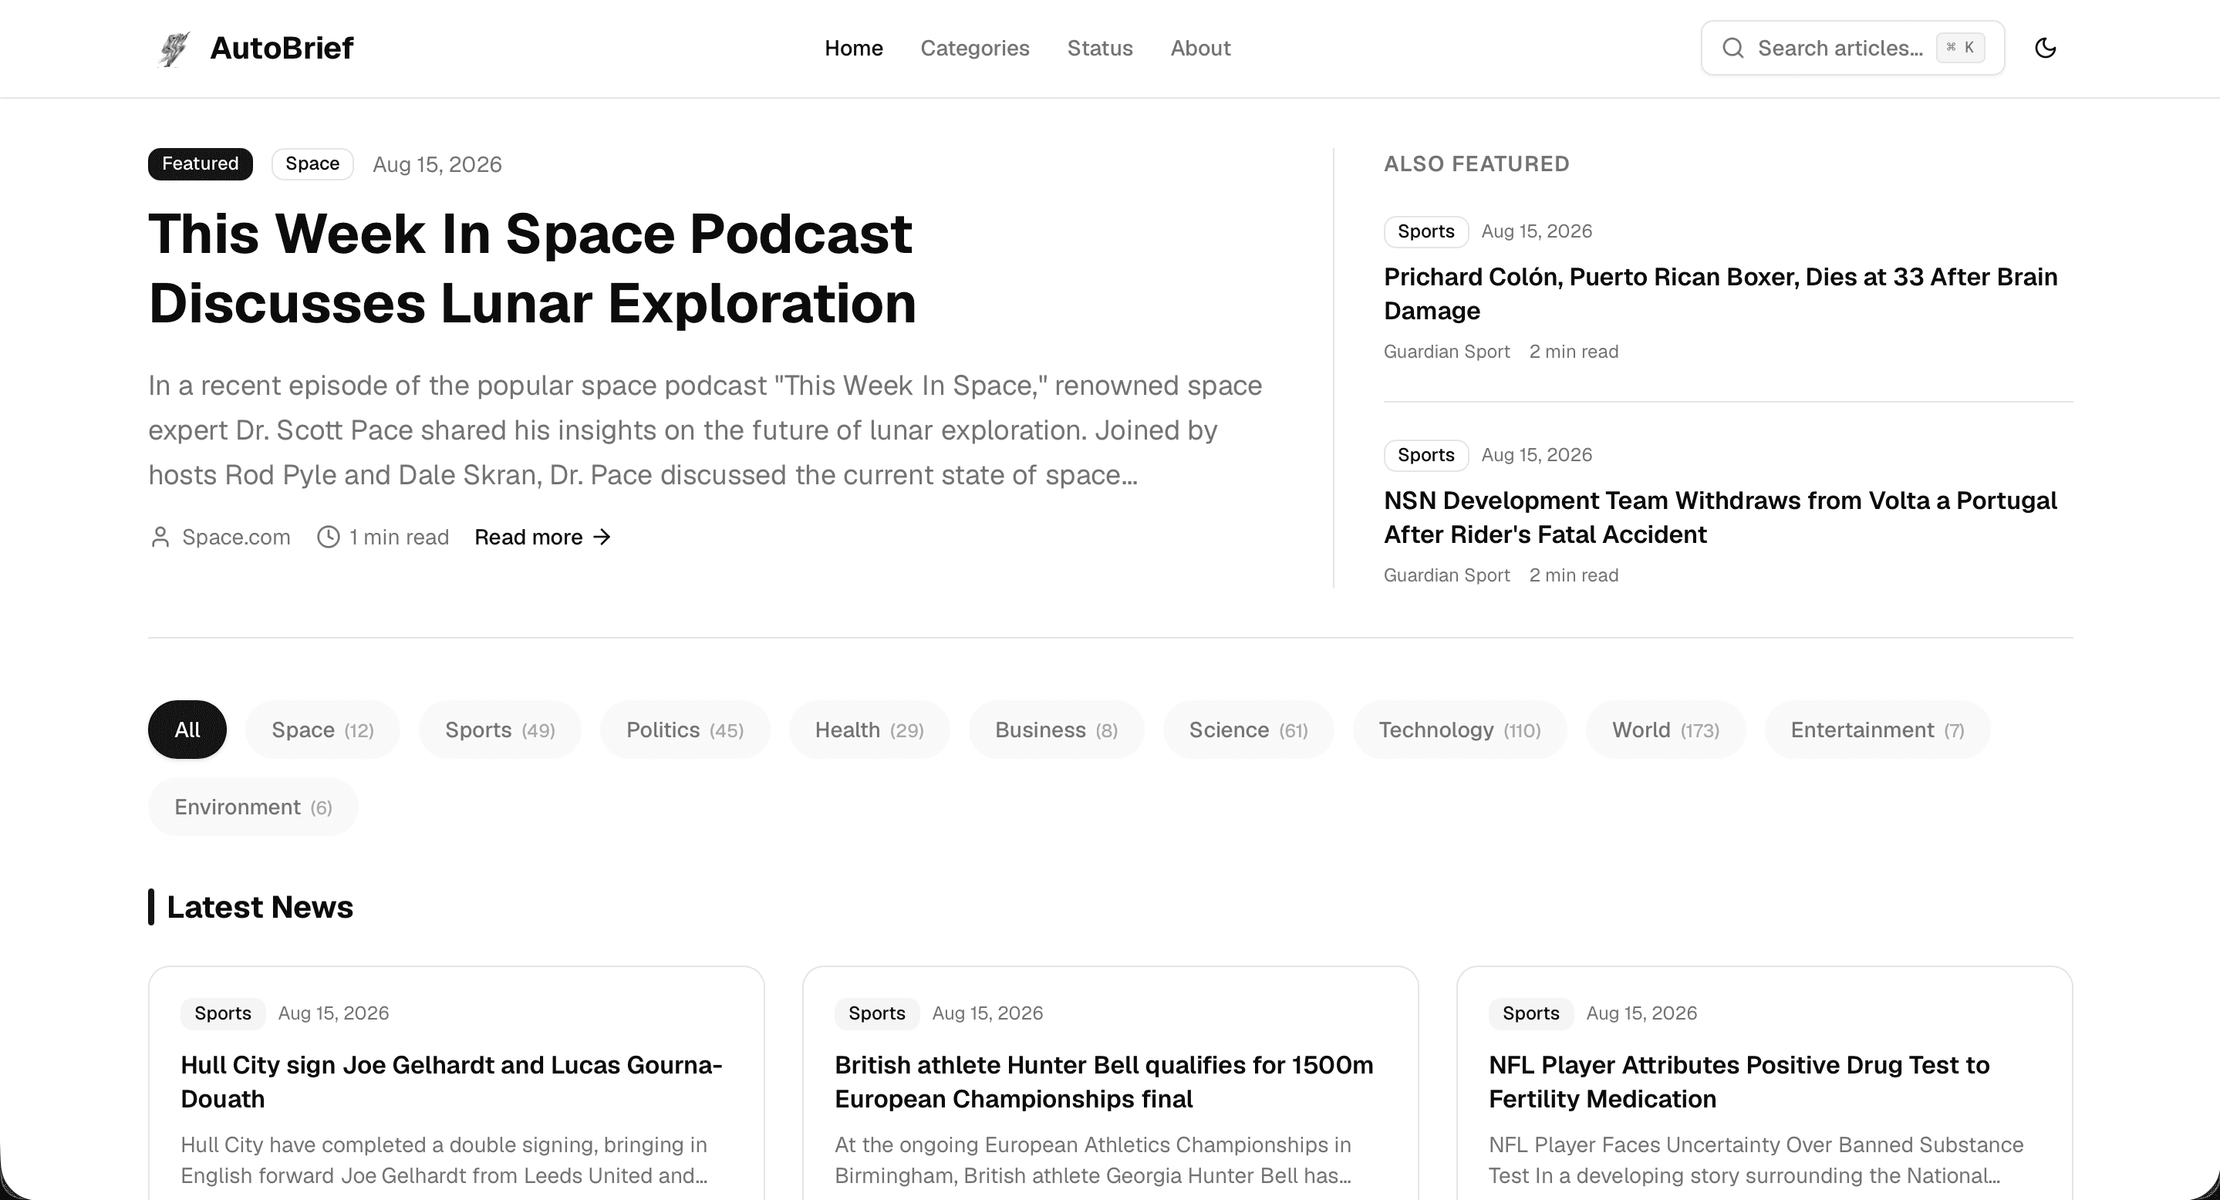Image resolution: width=2220 pixels, height=1200 pixels.
Task: Select the All category filter
Action: 187,730
